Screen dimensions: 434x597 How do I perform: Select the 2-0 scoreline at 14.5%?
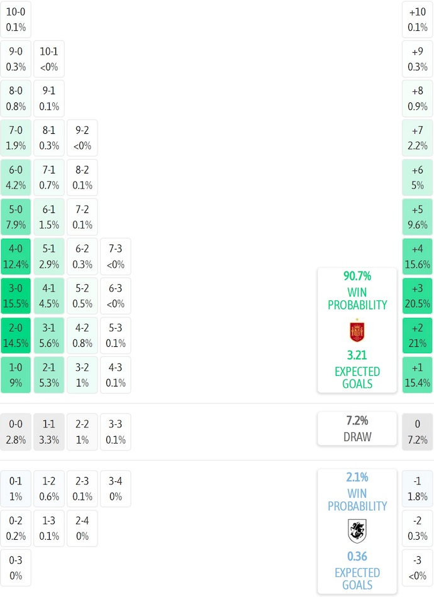[x=16, y=336]
